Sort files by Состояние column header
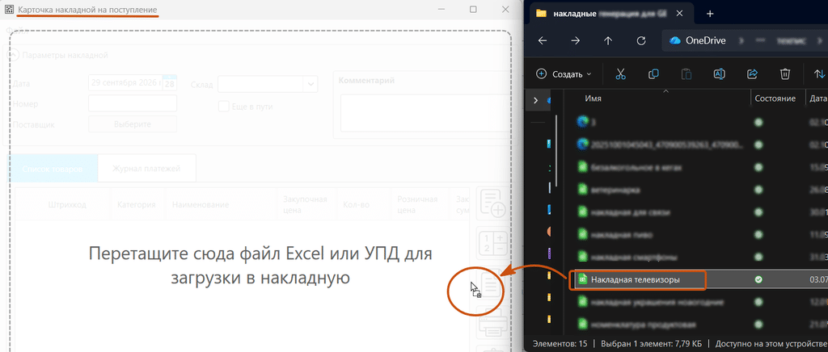This screenshot has height=352, width=828. click(775, 98)
